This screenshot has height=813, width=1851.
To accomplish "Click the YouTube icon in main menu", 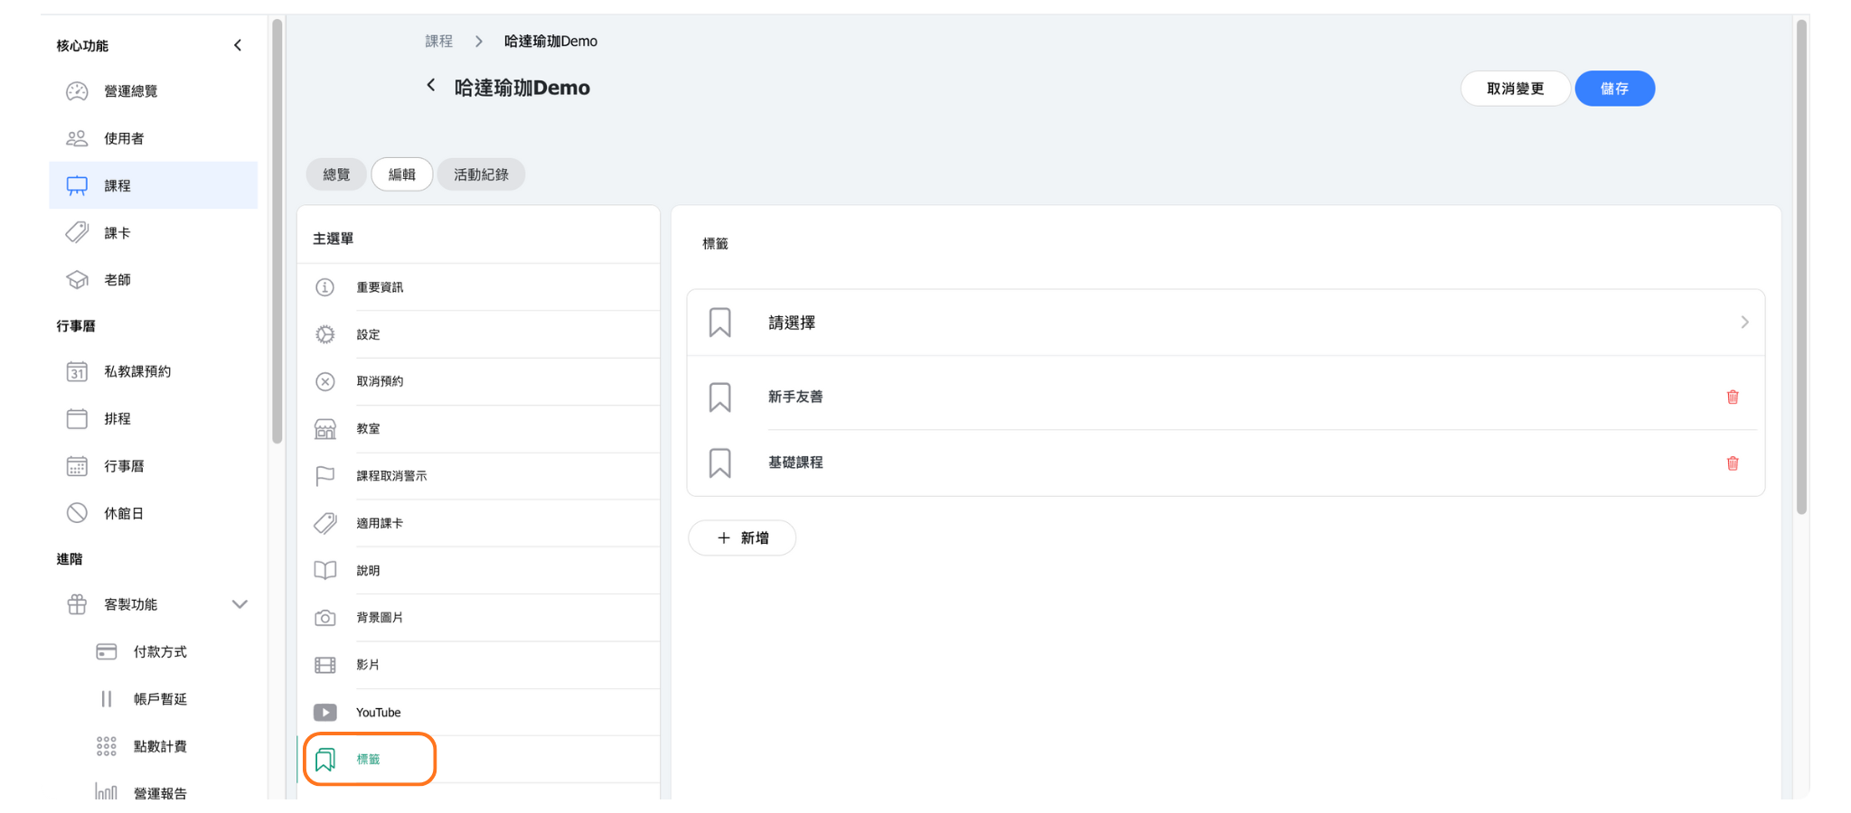I will 325,713.
